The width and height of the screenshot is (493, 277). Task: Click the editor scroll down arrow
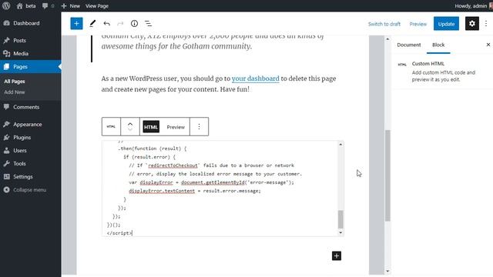(387, 271)
